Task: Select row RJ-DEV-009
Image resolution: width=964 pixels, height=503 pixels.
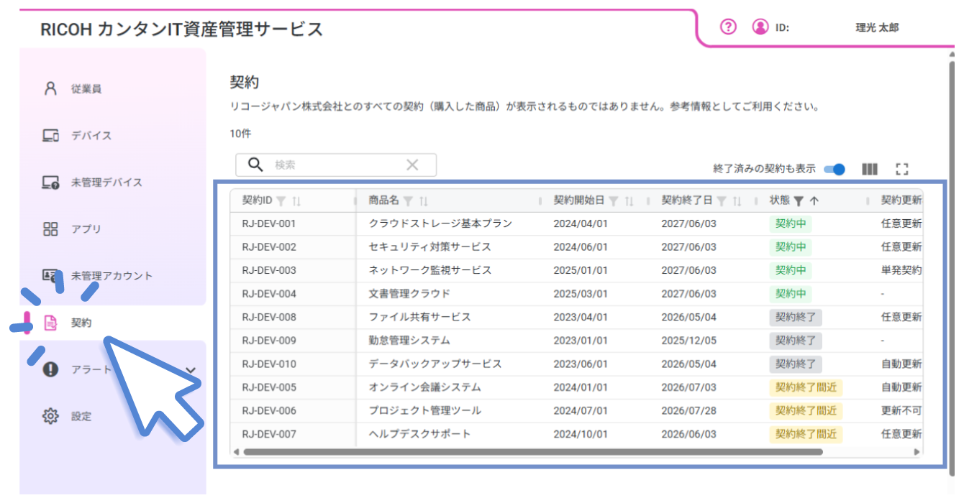Action: [576, 341]
